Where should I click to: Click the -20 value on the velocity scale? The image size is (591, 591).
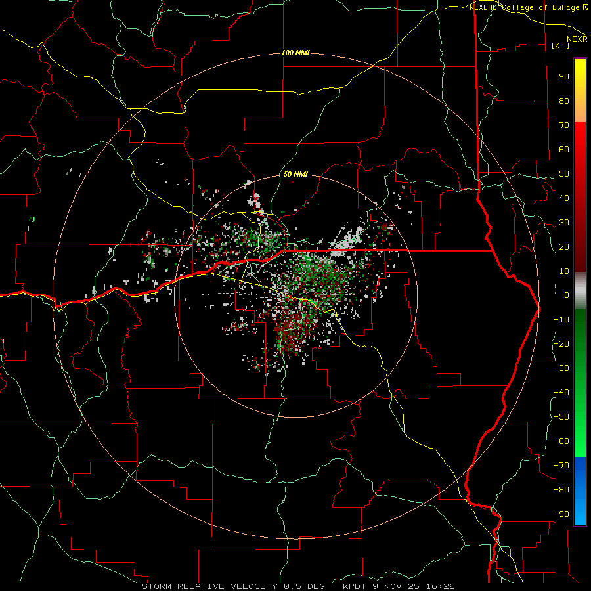tap(561, 344)
